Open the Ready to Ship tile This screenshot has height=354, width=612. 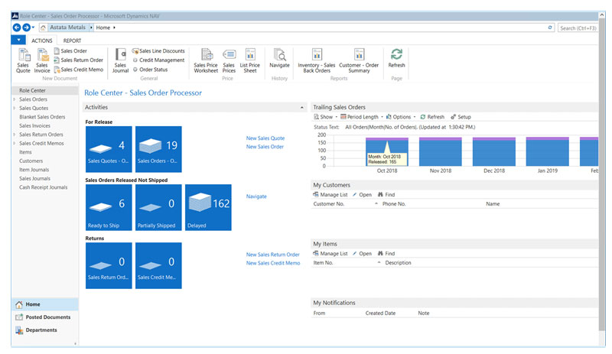[109, 207]
